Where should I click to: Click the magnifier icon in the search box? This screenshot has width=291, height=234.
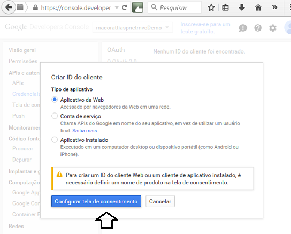pyautogui.click(x=154, y=7)
